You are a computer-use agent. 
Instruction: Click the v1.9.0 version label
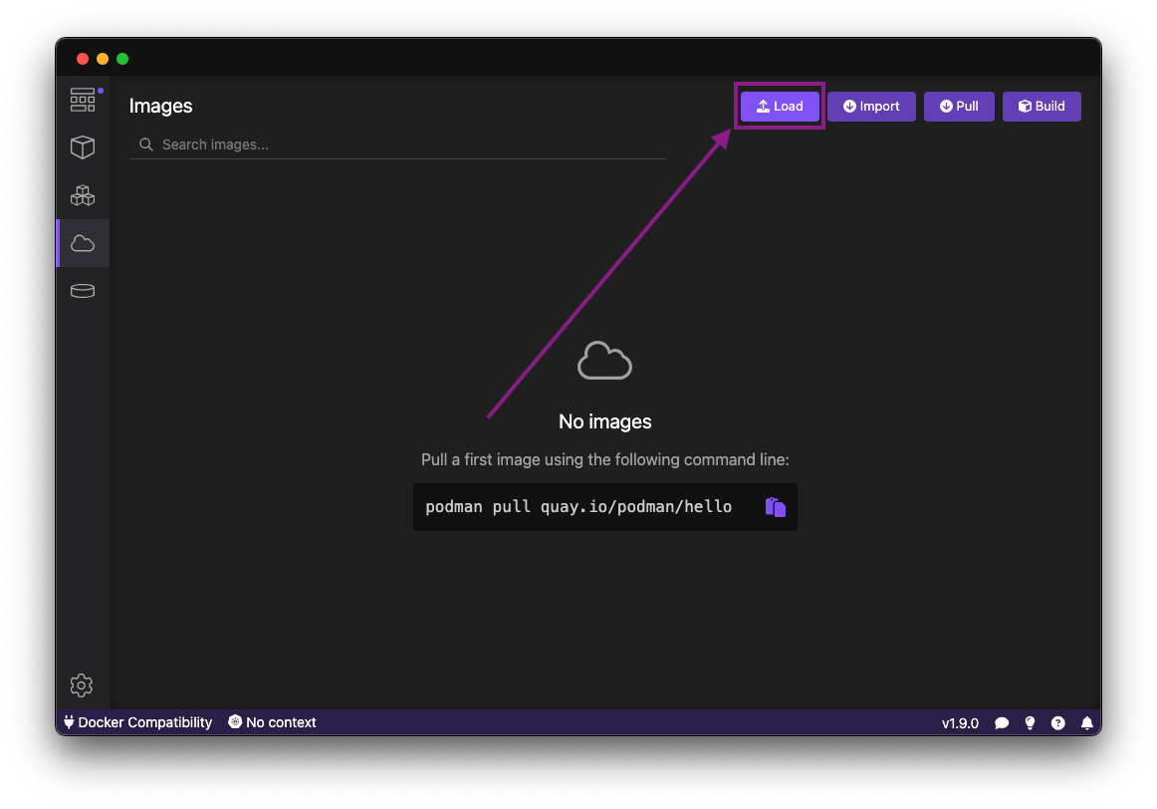(x=960, y=722)
